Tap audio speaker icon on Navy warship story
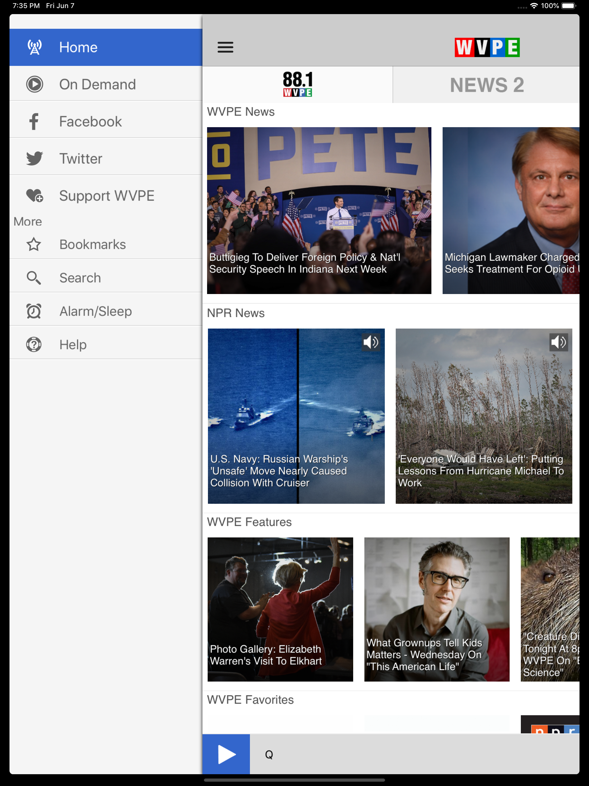589x786 pixels. pos(371,342)
